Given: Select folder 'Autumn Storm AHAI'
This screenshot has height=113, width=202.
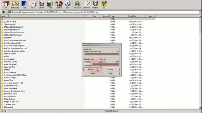Looking at the screenshot, I should [x=11, y=86].
